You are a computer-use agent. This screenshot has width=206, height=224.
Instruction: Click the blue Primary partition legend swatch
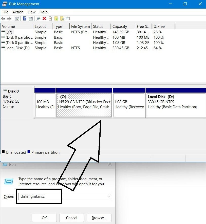[x=29, y=152]
